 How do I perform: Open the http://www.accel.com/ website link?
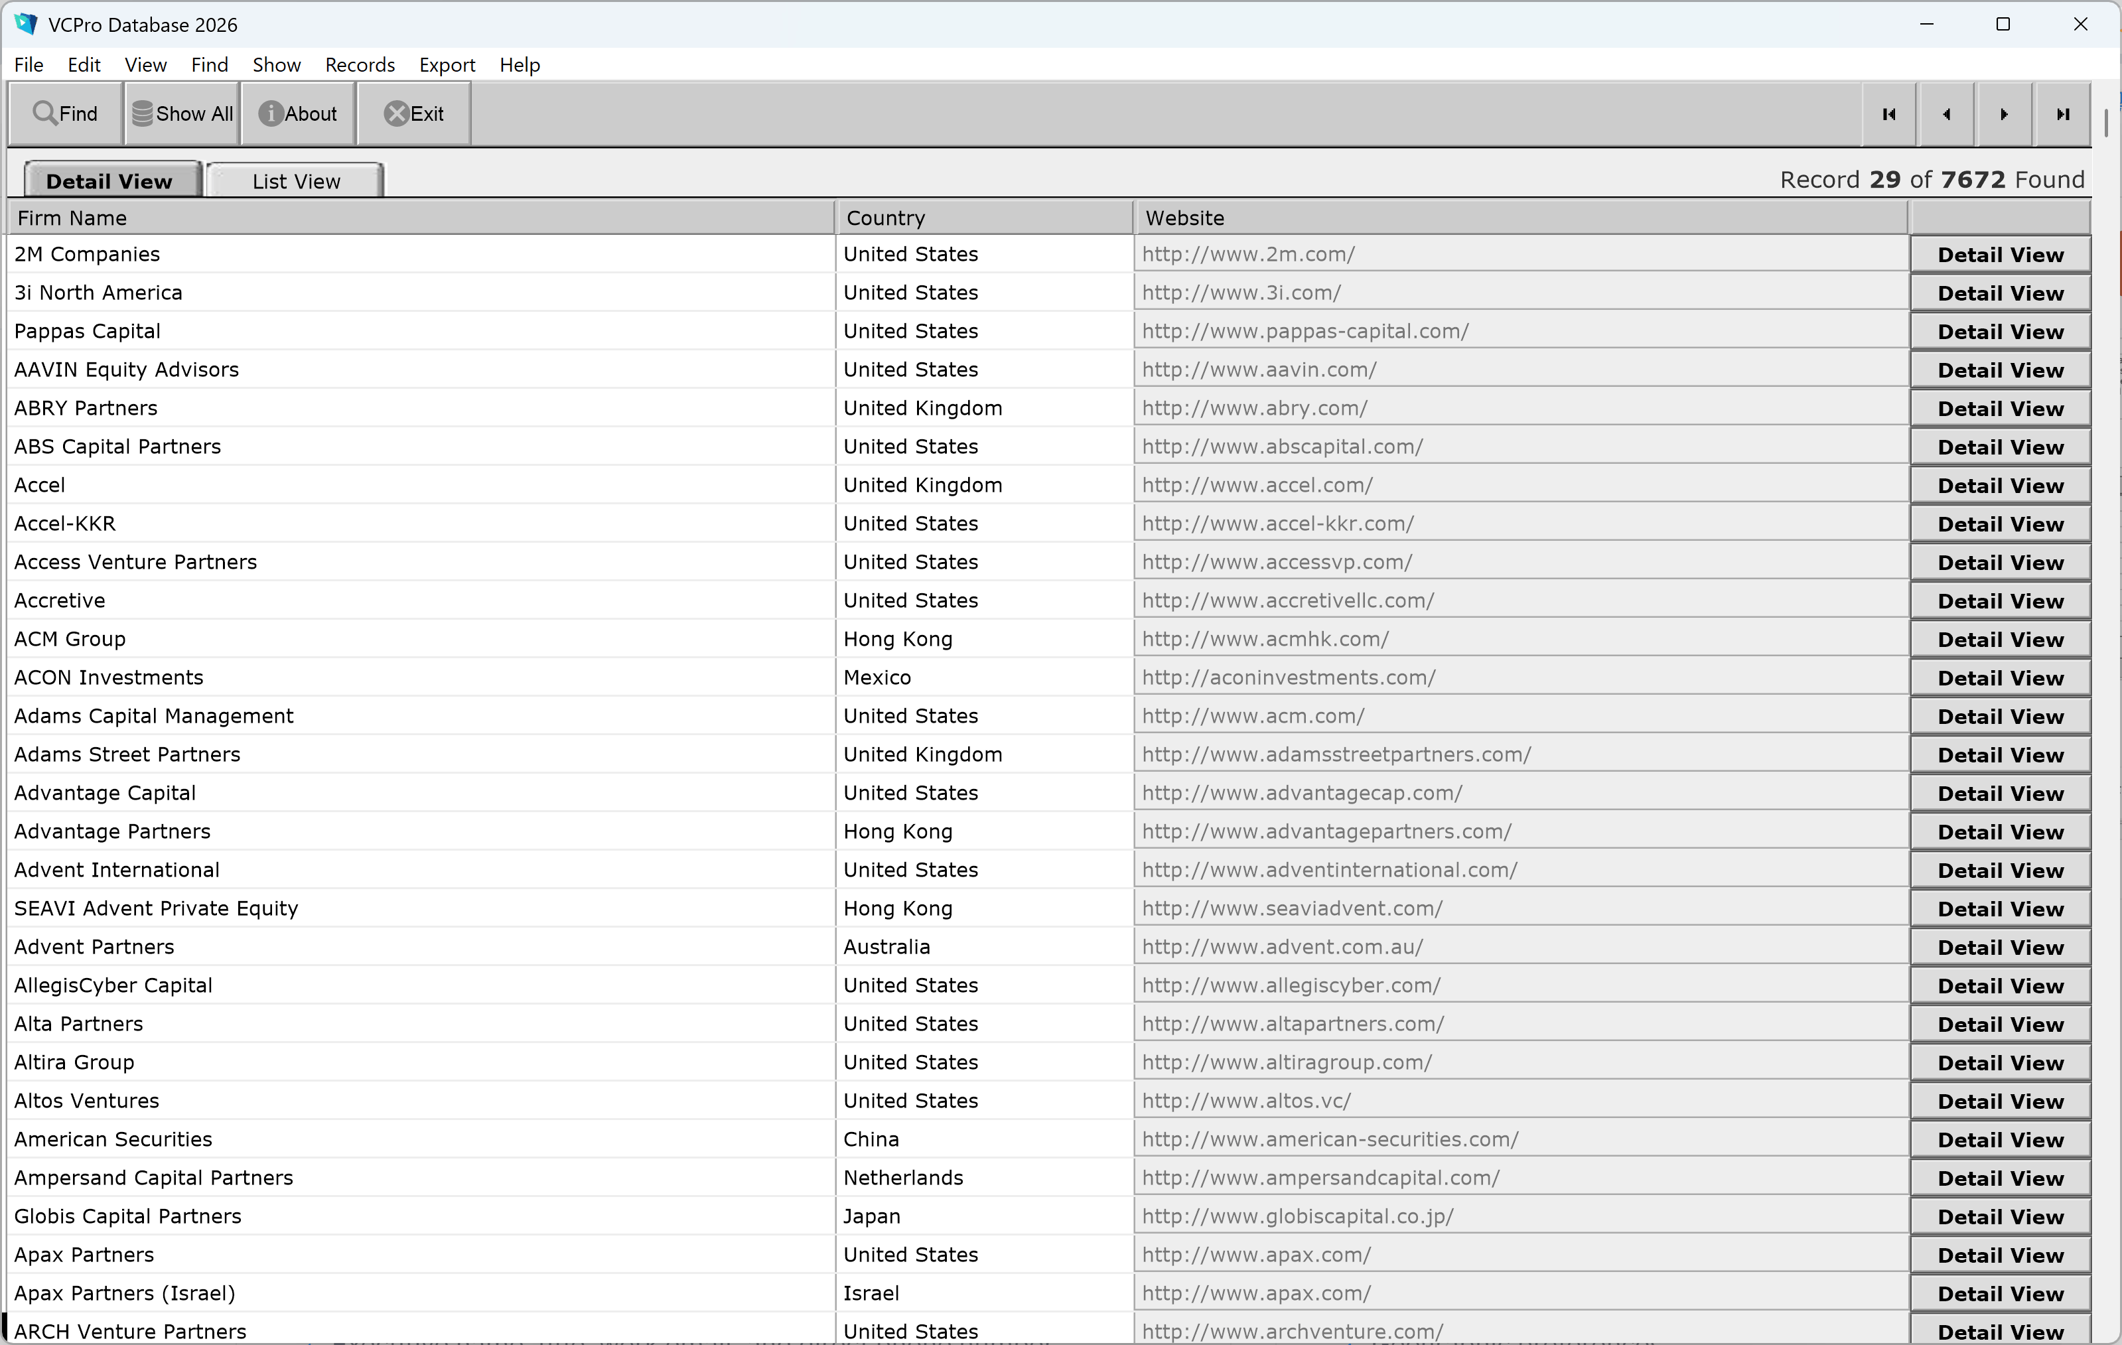coord(1257,485)
